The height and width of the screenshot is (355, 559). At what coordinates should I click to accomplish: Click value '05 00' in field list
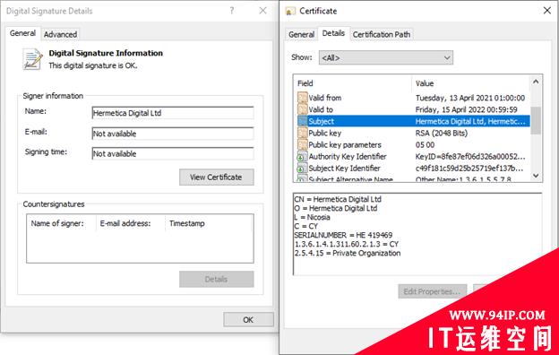pos(425,144)
